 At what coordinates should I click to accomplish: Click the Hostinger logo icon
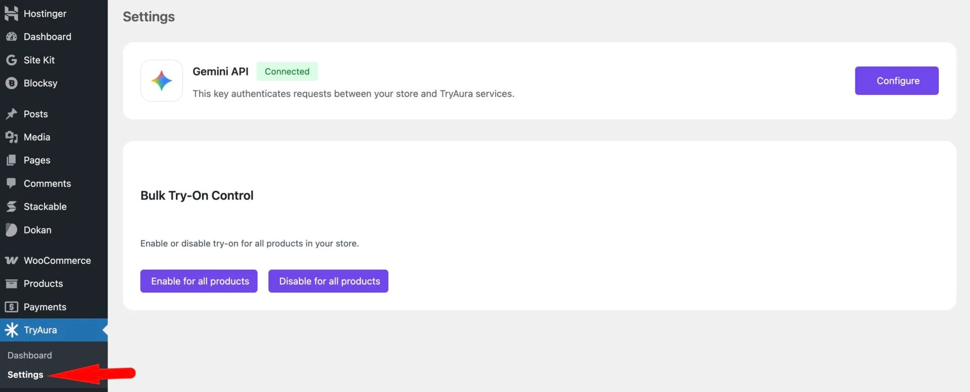(11, 14)
